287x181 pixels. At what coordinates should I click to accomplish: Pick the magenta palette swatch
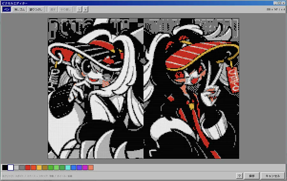pos(85,168)
